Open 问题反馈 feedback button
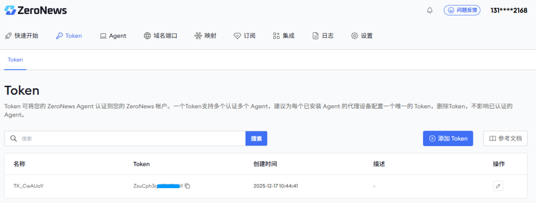536x203 pixels. click(x=462, y=10)
